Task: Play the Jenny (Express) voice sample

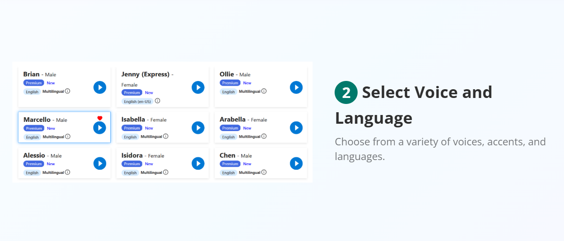Action: tap(198, 87)
